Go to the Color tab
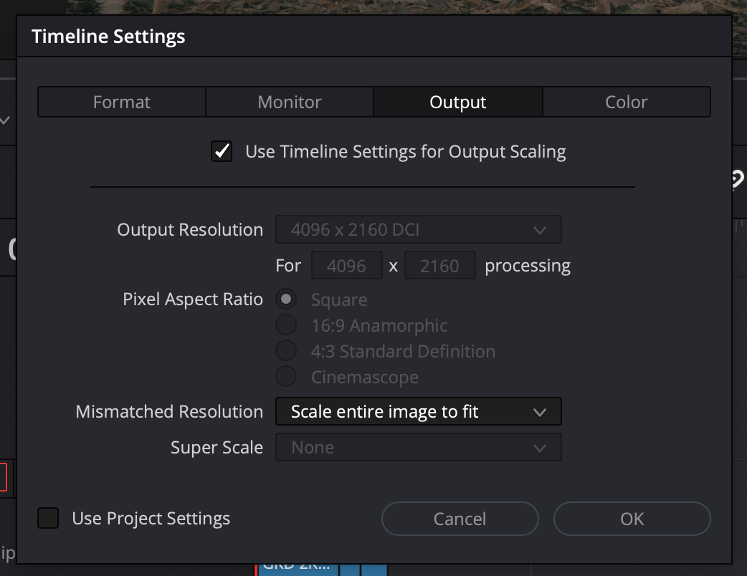This screenshot has width=747, height=576. pos(626,102)
